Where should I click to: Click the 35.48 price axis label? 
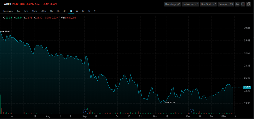coord(247,40)
